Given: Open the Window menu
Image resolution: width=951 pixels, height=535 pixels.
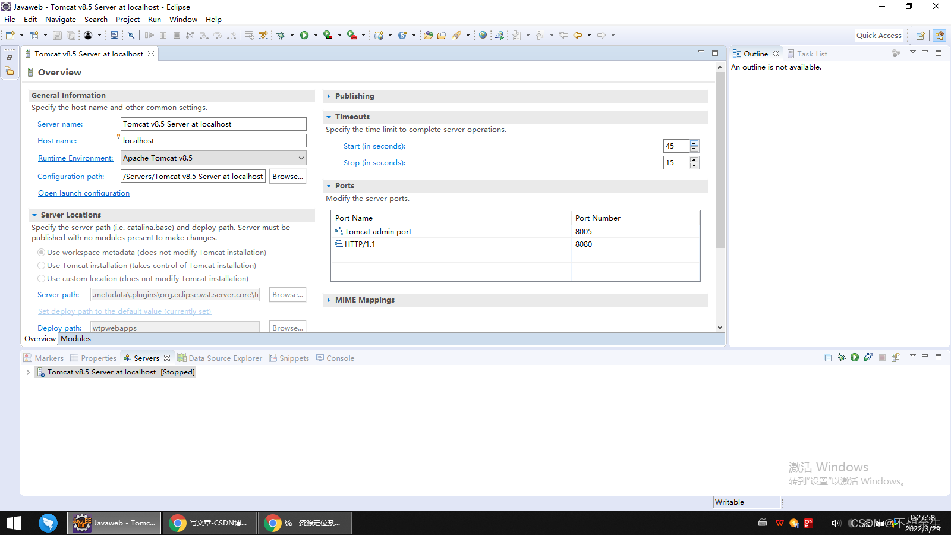Looking at the screenshot, I should click(183, 20).
